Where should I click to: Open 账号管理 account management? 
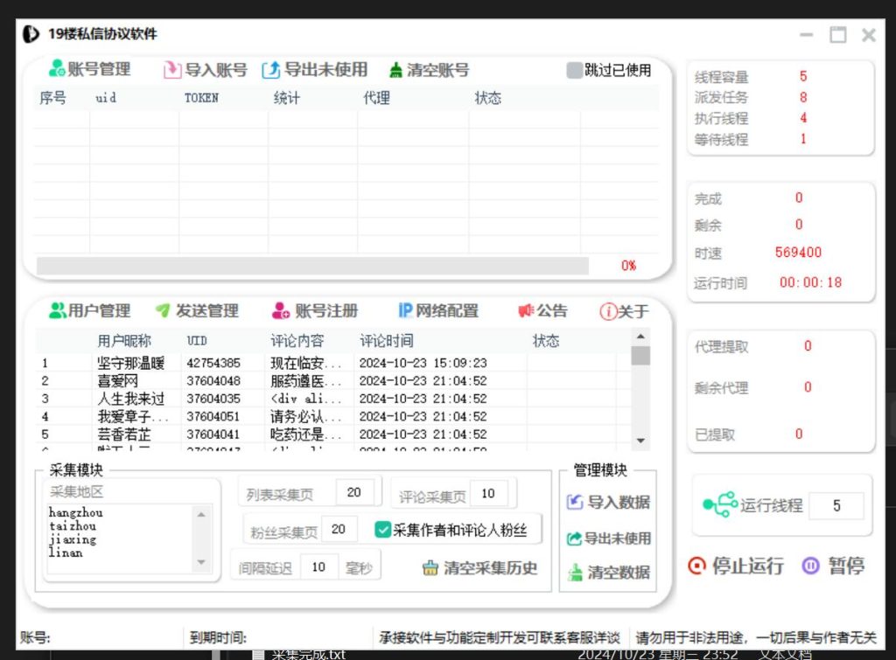[x=90, y=69]
